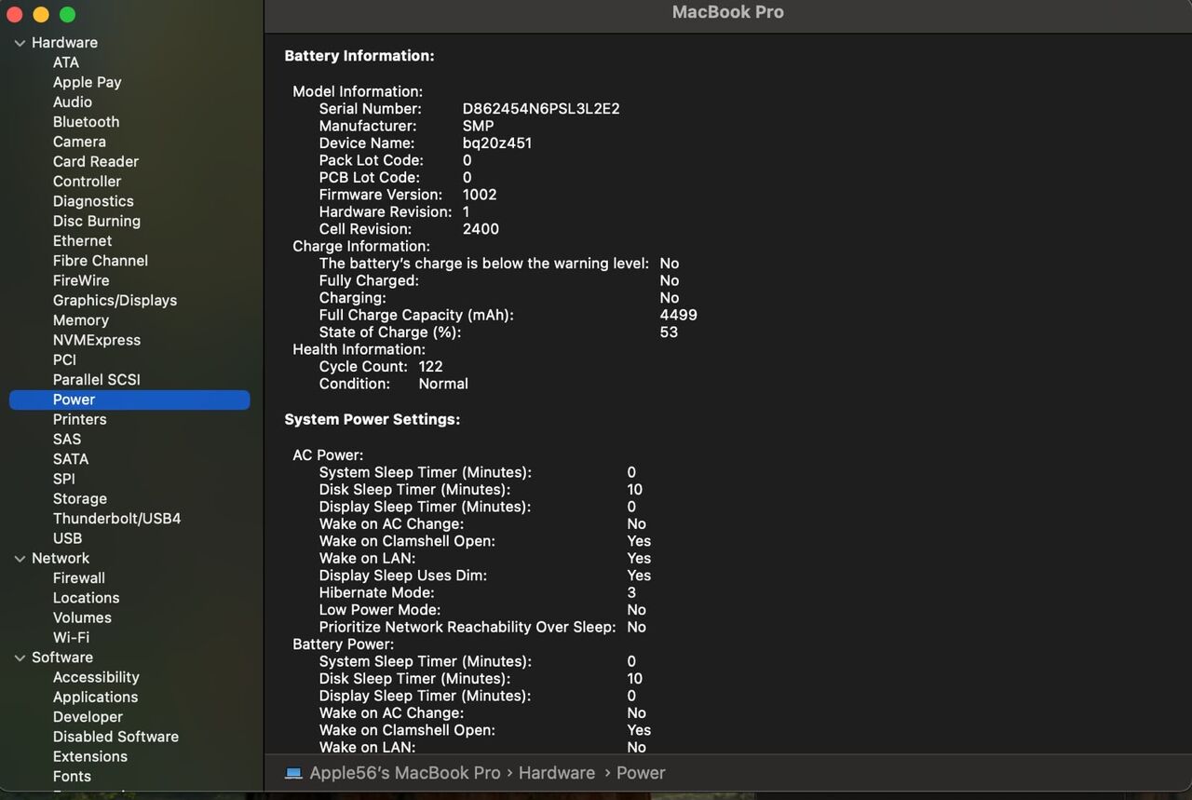Click the Software group label in sidebar
This screenshot has height=800, width=1192.
click(x=62, y=658)
